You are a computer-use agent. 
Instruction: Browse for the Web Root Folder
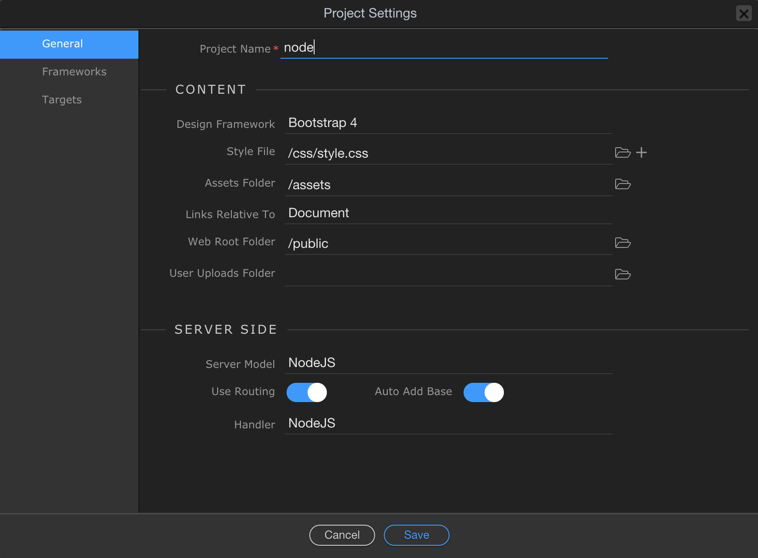(623, 243)
